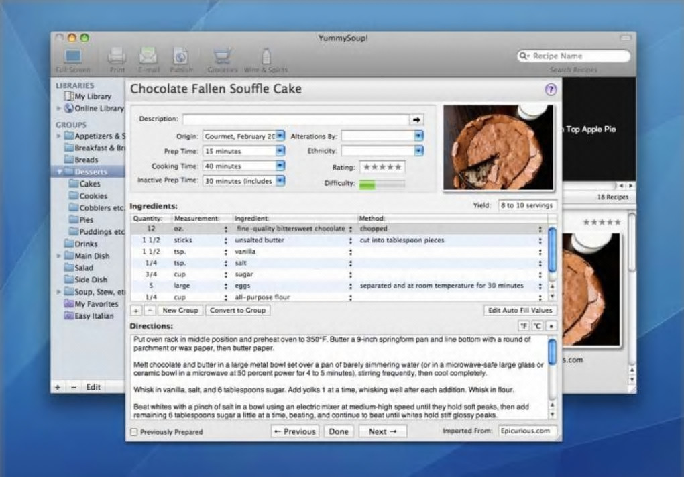The image size is (684, 477).
Task: Select the My Favorites smart group
Action: [x=92, y=304]
